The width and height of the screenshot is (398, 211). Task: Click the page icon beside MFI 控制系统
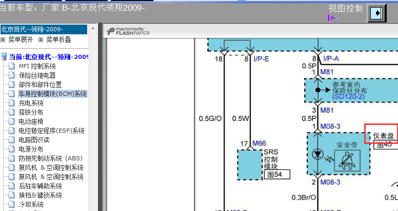tap(12, 66)
